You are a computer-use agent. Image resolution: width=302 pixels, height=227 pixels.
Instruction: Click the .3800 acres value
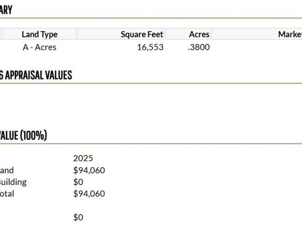(199, 47)
